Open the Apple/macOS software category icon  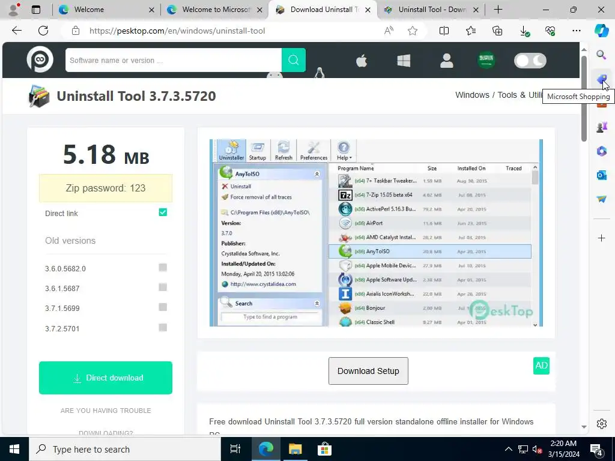click(361, 61)
